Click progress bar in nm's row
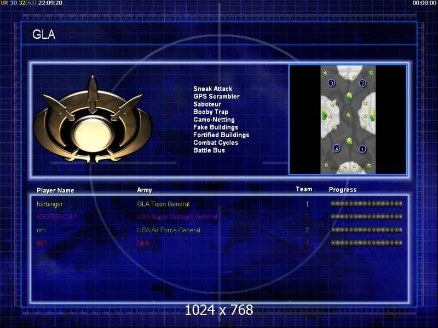This screenshot has width=438, height=328. coord(366,230)
